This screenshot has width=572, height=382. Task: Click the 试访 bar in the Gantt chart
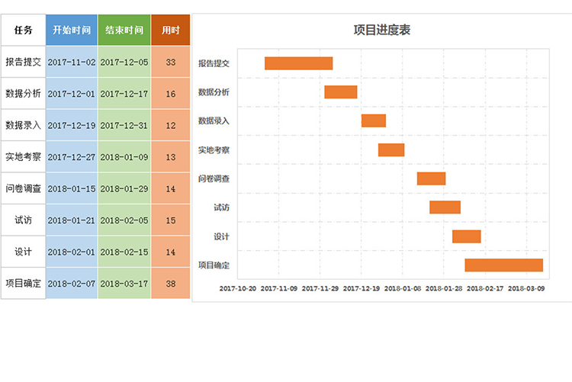tap(445, 207)
